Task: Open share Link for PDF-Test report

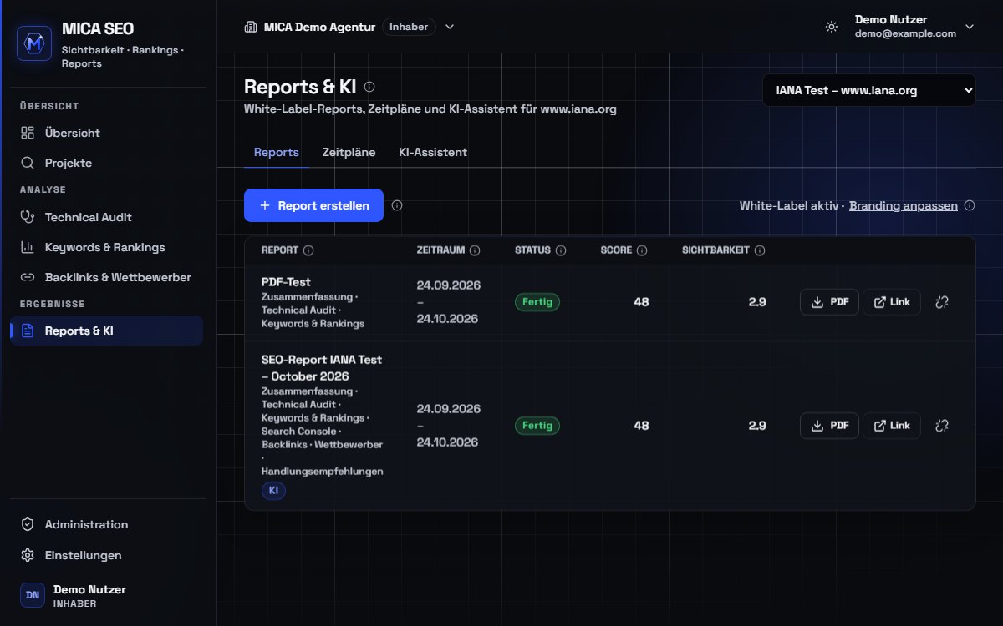Action: 892,302
